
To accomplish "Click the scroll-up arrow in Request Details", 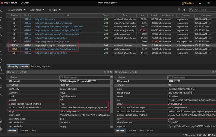I will 112,77.
